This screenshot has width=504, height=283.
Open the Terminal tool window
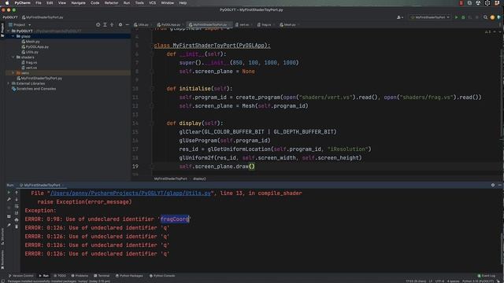point(102,276)
